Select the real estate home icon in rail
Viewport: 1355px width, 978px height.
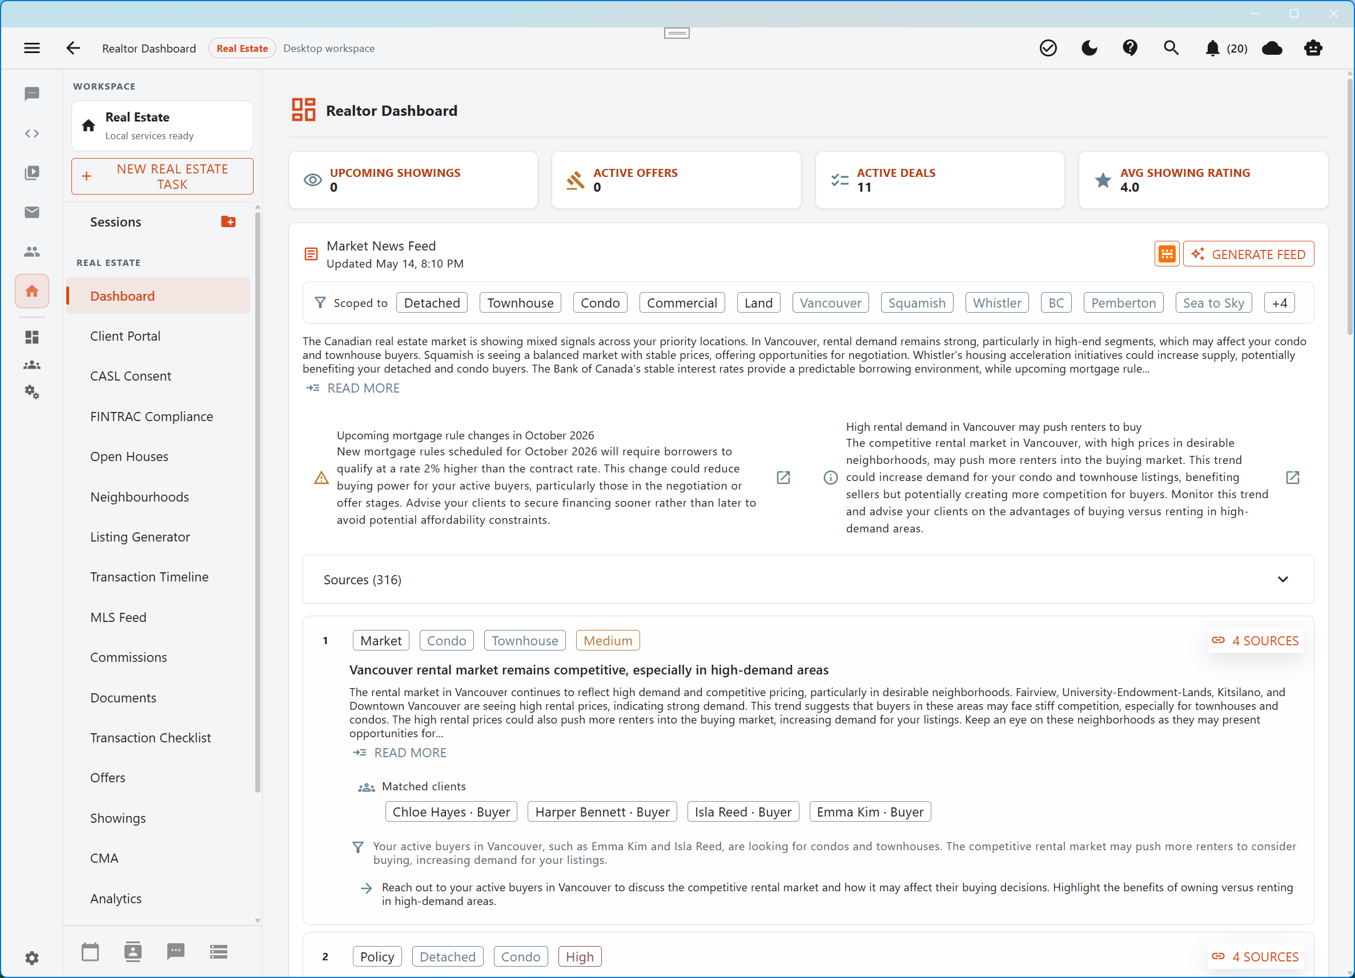pos(31,291)
